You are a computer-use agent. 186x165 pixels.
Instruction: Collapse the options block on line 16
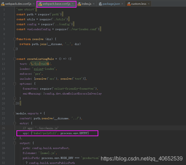tap(15, 84)
